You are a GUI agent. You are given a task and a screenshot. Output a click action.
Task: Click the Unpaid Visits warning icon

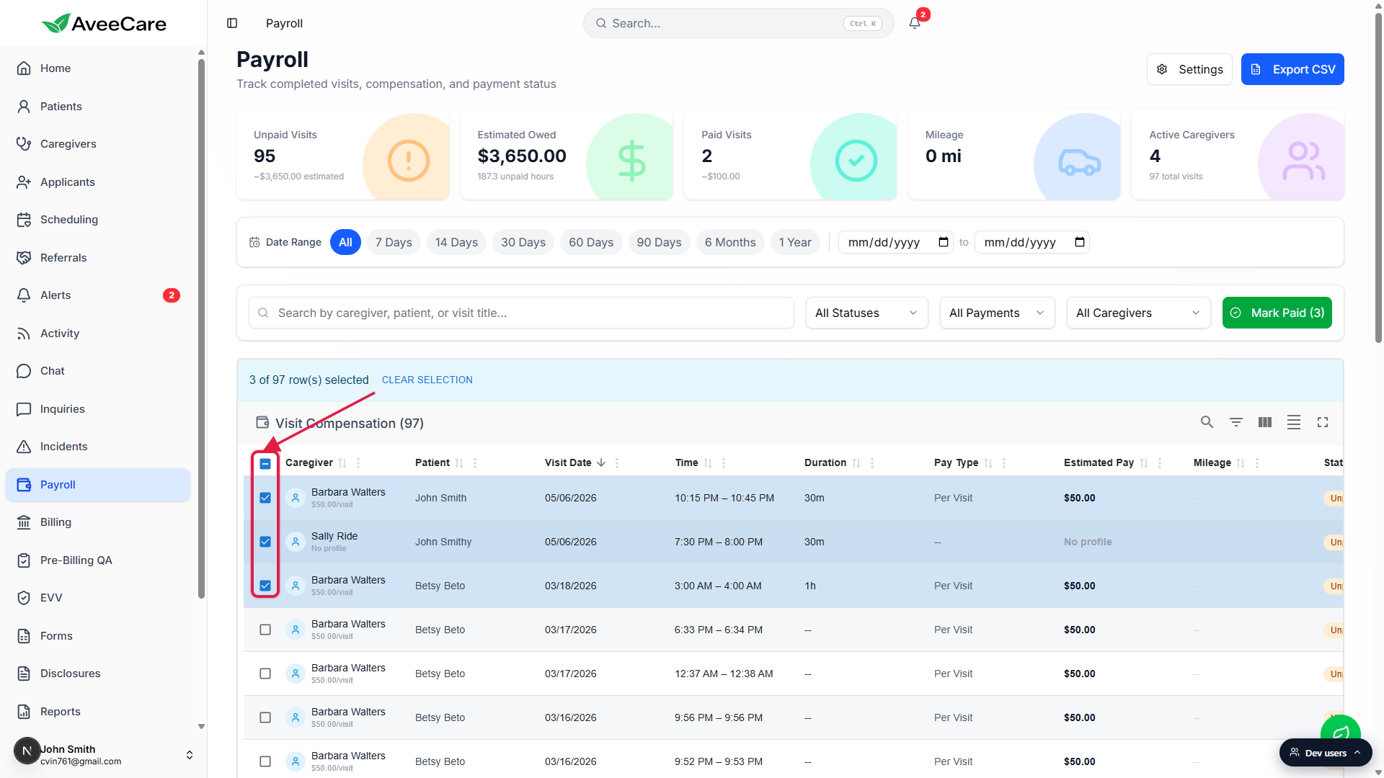pyautogui.click(x=409, y=160)
